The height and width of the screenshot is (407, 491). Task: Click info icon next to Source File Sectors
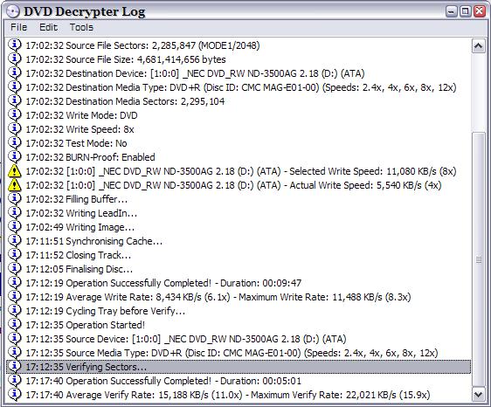pyautogui.click(x=14, y=45)
